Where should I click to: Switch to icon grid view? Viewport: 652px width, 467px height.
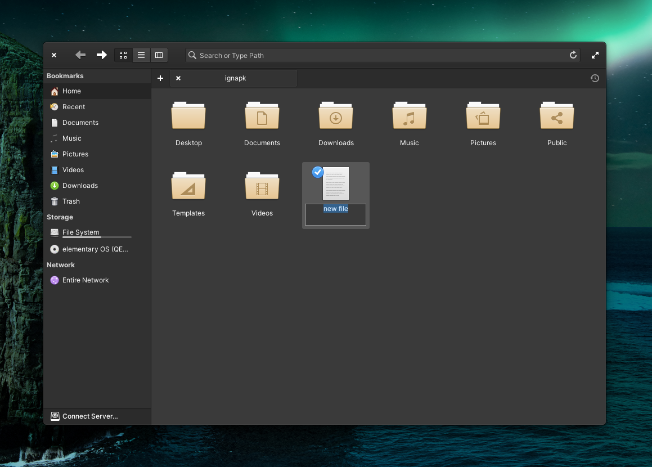pos(123,55)
